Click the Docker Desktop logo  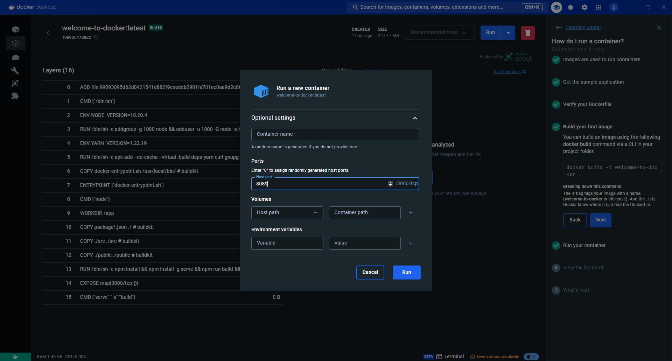point(32,7)
